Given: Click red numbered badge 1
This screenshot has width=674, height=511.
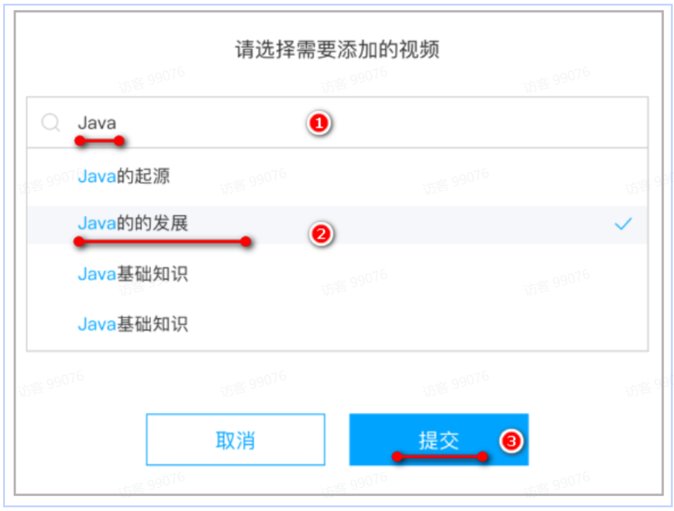Looking at the screenshot, I should click(319, 123).
